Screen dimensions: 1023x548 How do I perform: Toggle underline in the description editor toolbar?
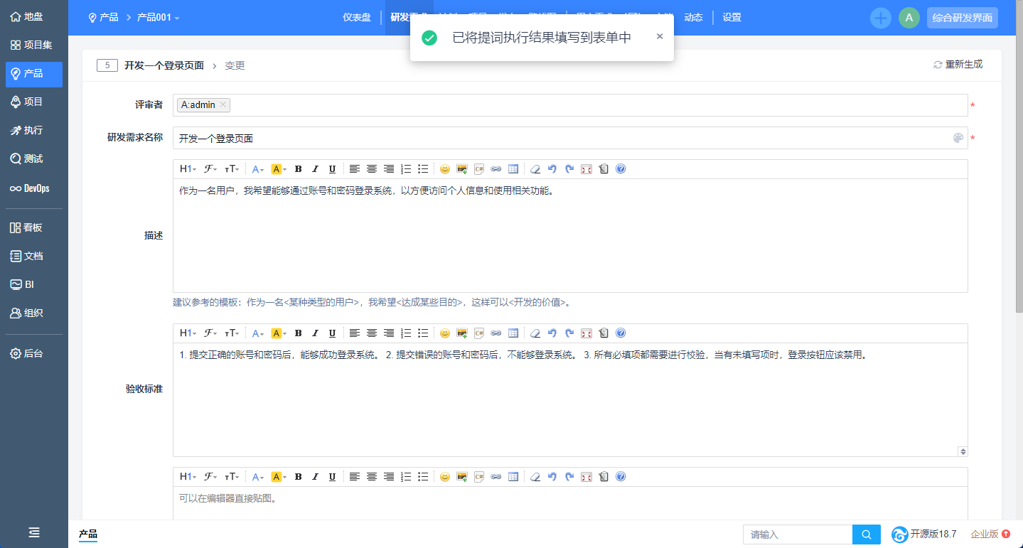coord(332,169)
